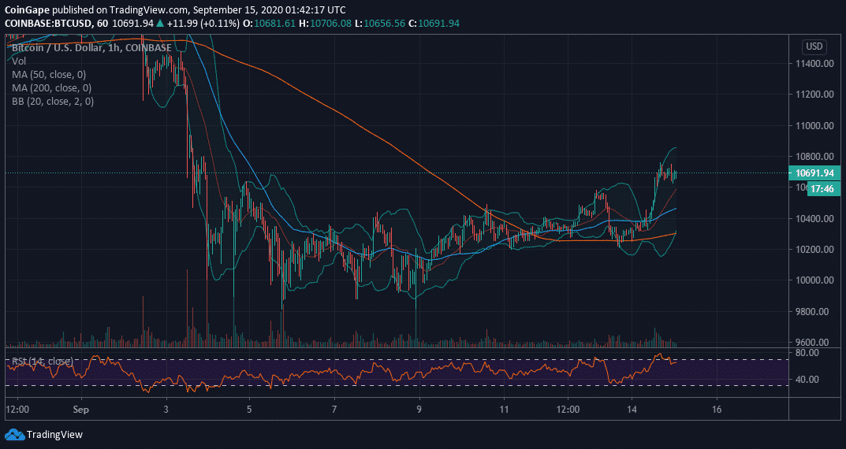Viewport: 846px width, 449px height.
Task: Select the MA (50, close, 0) indicator label
Action: [51, 74]
